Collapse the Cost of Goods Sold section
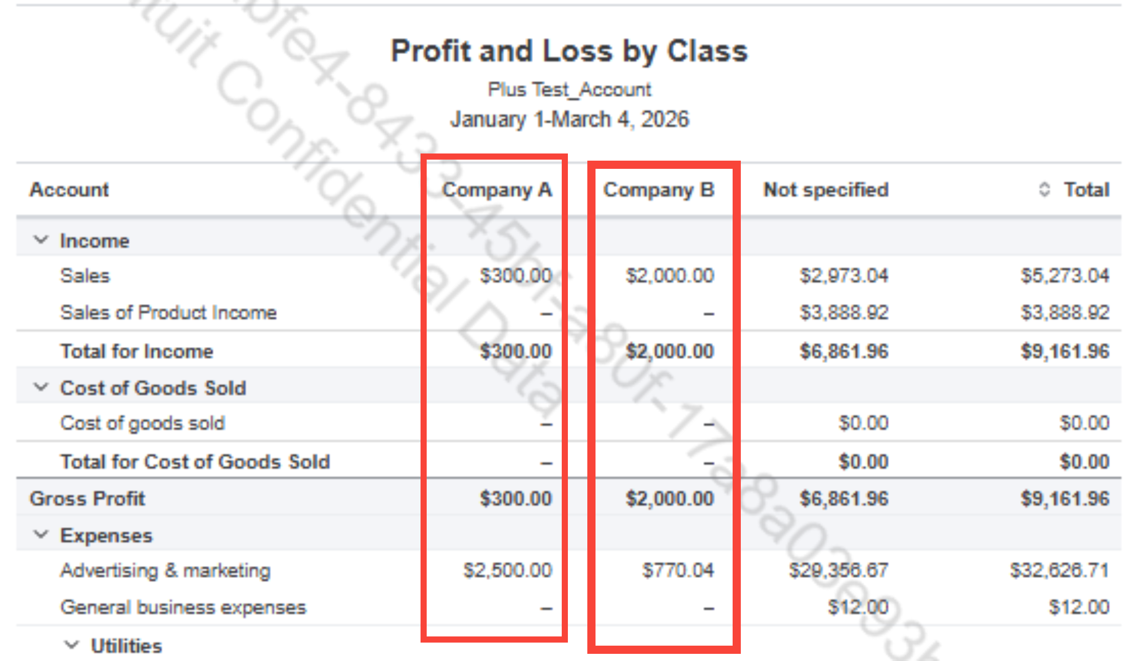 (41, 387)
